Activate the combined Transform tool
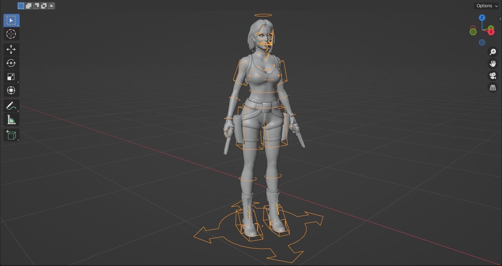The width and height of the screenshot is (502, 266). [11, 90]
